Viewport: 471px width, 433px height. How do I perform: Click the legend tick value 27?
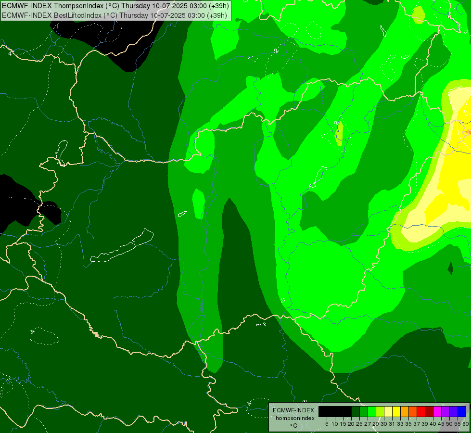click(368, 424)
